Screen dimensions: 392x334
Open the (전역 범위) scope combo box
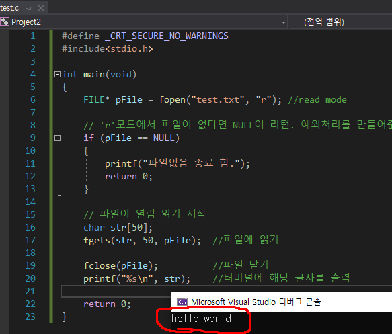(342, 22)
